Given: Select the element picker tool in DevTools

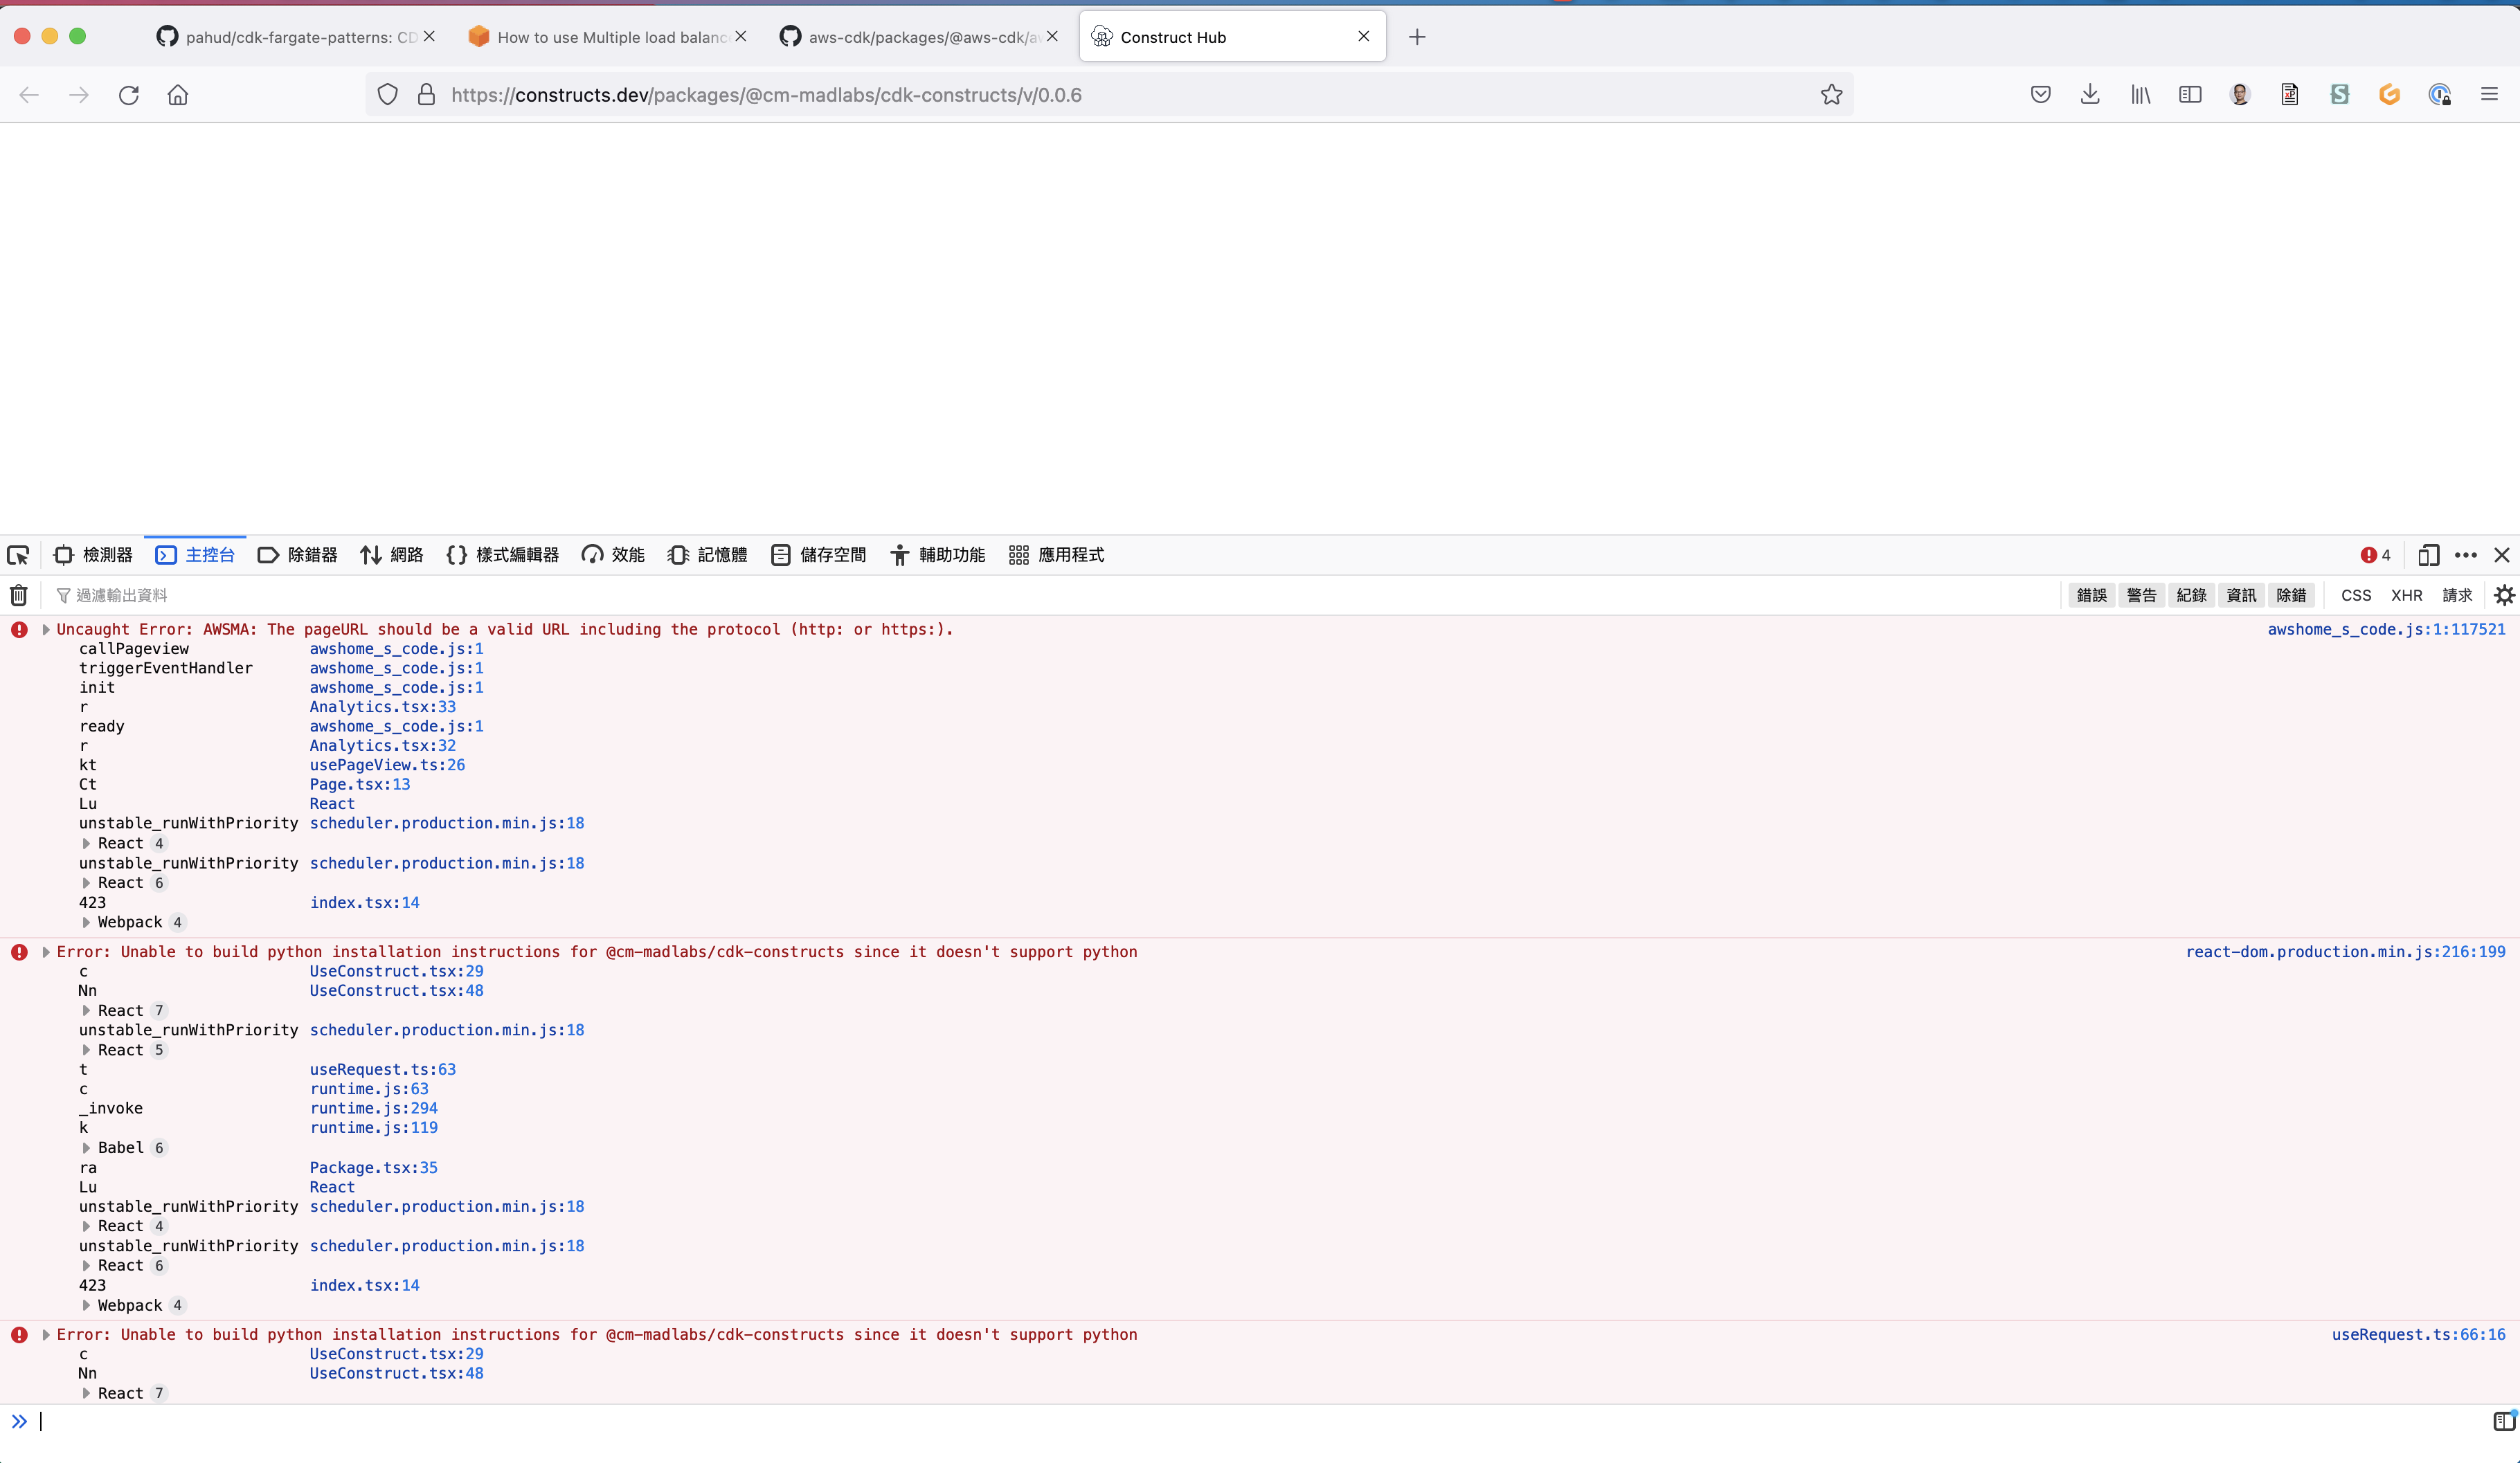Looking at the screenshot, I should point(18,554).
